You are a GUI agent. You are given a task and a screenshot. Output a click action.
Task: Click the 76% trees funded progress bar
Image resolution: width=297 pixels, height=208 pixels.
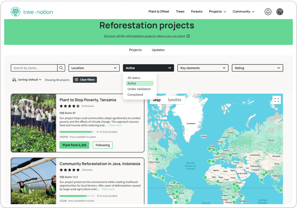(x=77, y=196)
